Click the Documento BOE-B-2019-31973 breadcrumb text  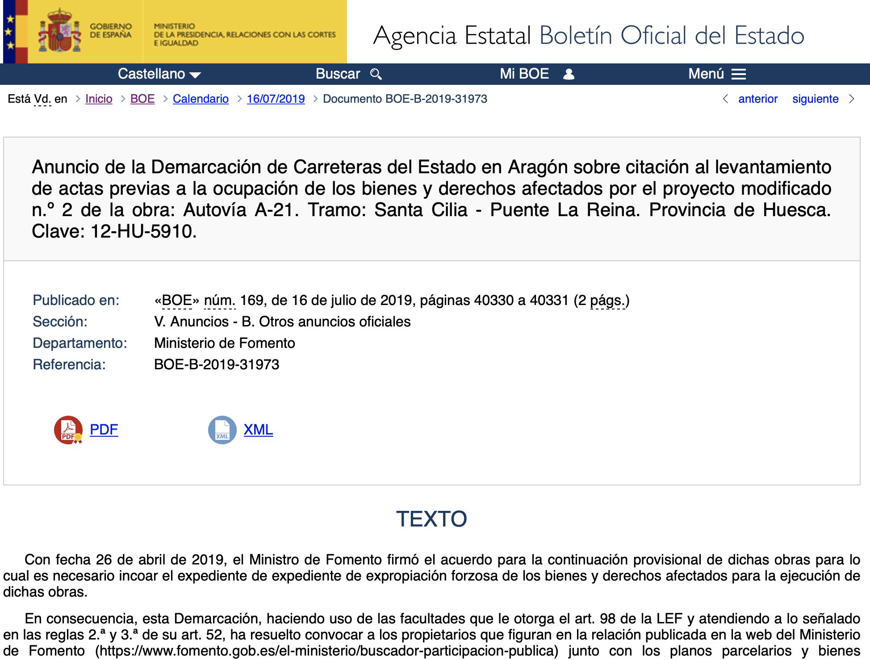click(405, 99)
